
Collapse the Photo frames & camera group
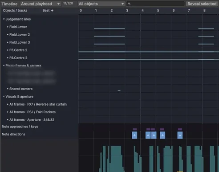[4, 66]
